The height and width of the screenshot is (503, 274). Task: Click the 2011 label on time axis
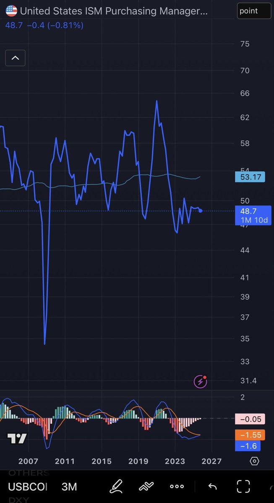tap(65, 461)
